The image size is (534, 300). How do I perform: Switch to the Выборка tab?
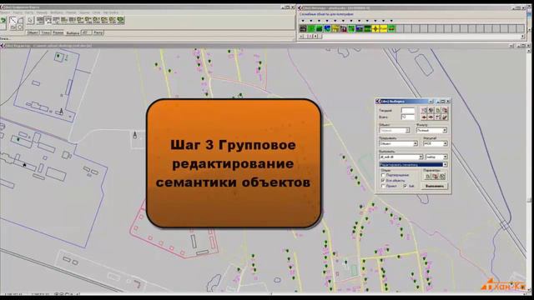pos(73,32)
